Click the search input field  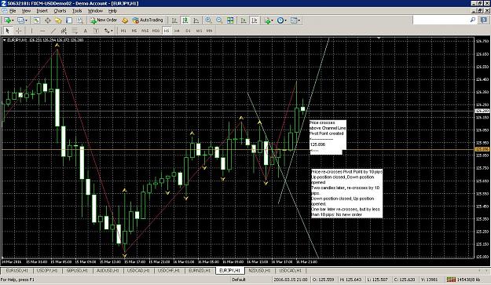coord(441,20)
